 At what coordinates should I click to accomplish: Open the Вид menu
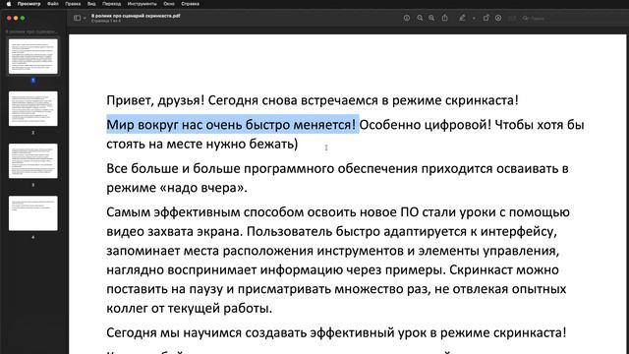(x=91, y=4)
